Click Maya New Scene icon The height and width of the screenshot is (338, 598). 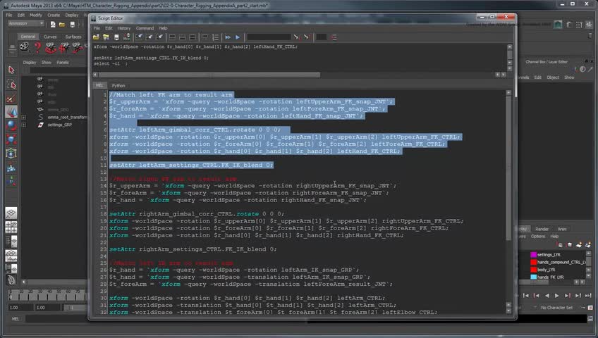(x=53, y=25)
